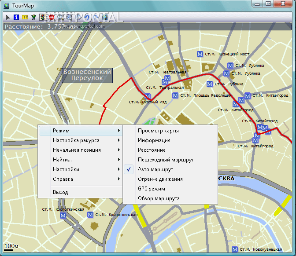Expand Настройка ракурса submenu arrow

119,140
